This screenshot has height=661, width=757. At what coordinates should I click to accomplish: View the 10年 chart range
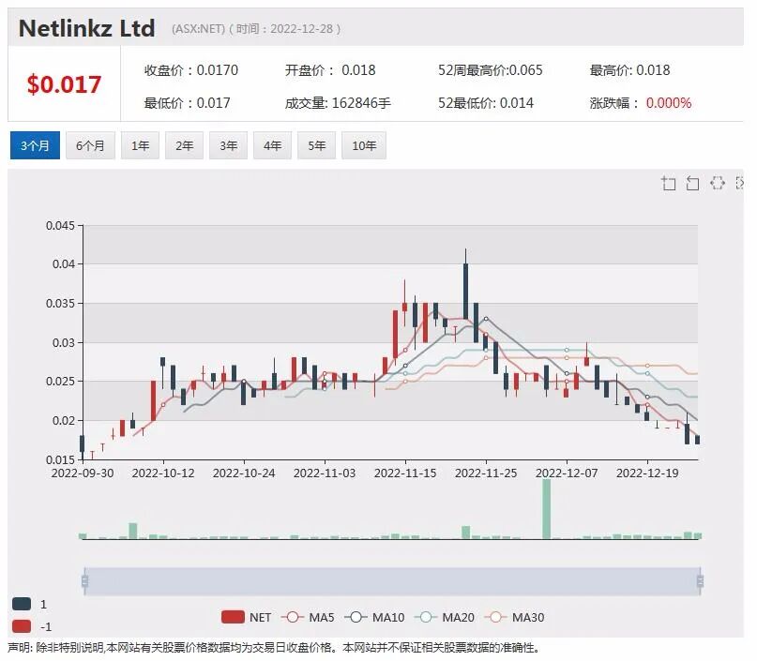tap(364, 145)
